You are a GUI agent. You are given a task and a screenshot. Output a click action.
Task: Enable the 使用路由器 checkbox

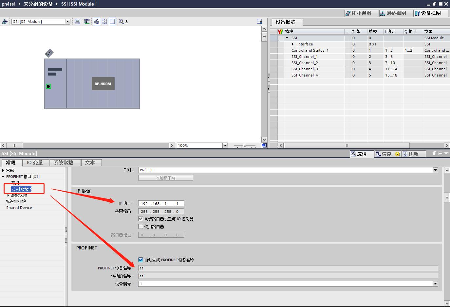141,227
